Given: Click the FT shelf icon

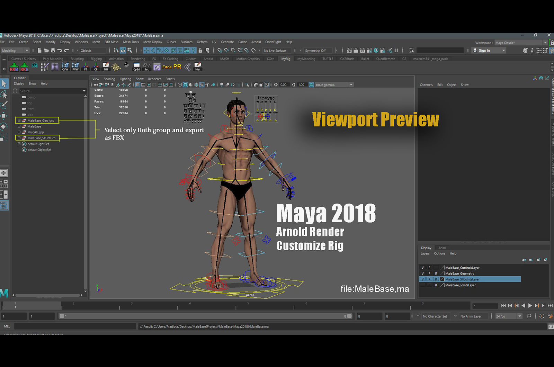Looking at the screenshot, I should 86,67.
